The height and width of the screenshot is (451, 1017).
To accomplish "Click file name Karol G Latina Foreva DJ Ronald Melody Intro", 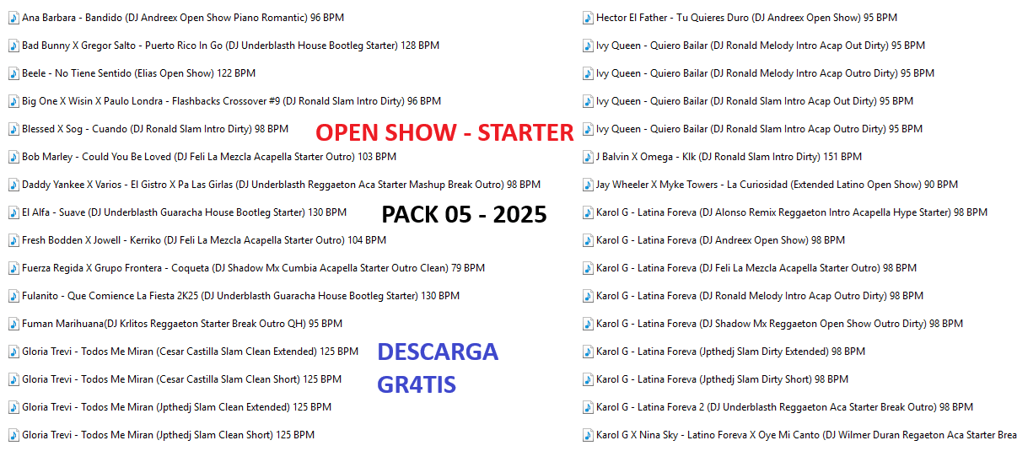I will (760, 296).
